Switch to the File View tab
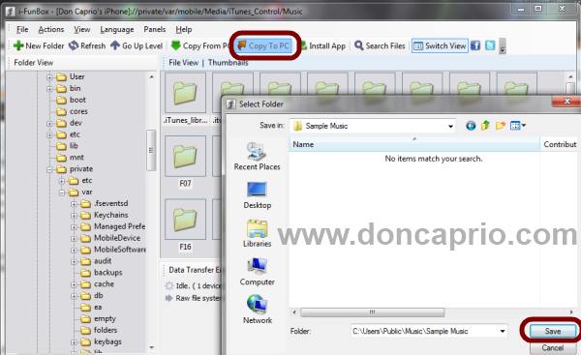 click(183, 63)
